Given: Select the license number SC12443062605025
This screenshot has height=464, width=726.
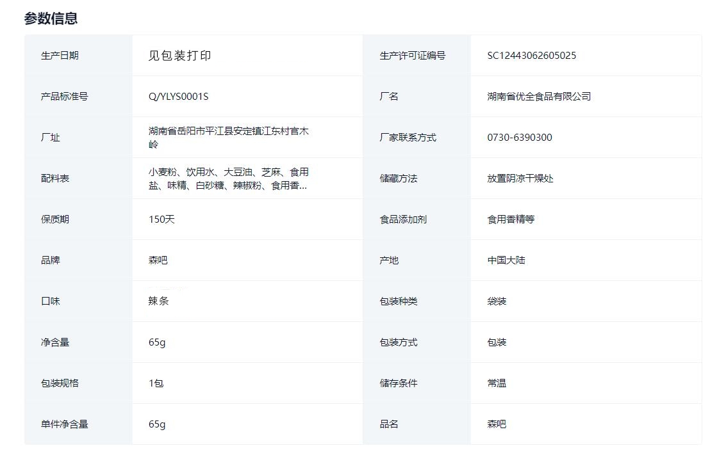Looking at the screenshot, I should pos(531,56).
